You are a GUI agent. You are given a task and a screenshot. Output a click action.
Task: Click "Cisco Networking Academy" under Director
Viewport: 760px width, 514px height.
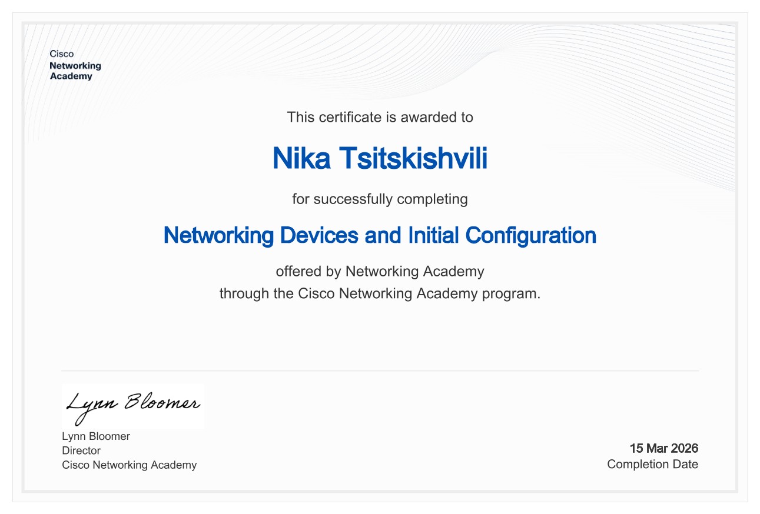click(x=130, y=465)
